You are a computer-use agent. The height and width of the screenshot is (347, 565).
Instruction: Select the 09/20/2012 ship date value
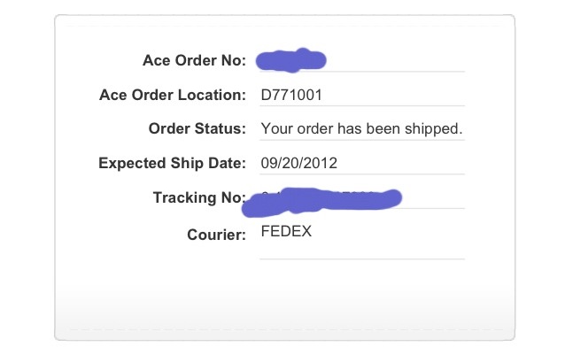click(299, 163)
